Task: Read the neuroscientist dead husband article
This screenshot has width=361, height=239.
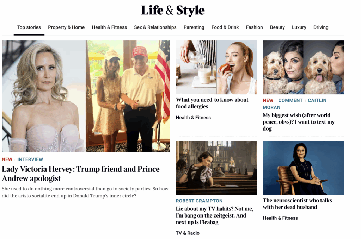Action: [x=297, y=204]
